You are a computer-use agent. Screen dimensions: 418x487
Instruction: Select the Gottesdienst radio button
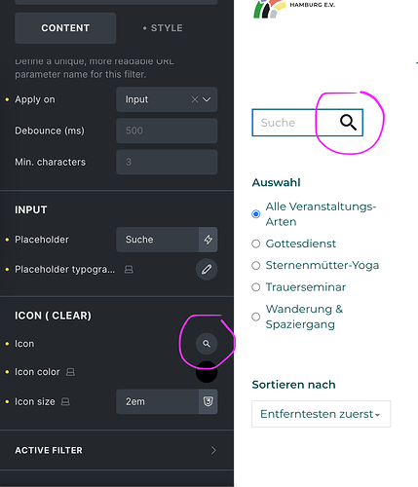(256, 243)
